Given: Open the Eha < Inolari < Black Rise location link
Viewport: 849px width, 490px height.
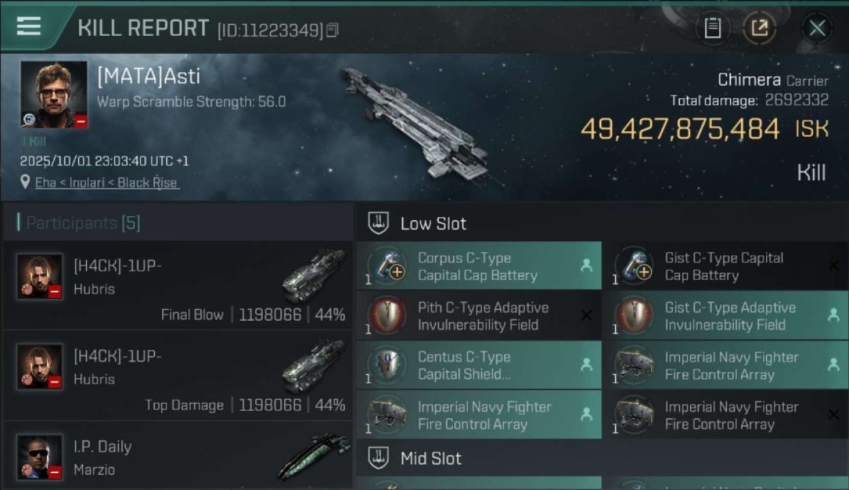Looking at the screenshot, I should click(106, 183).
